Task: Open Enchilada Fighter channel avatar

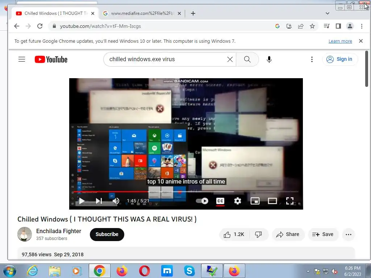Action: point(25,234)
